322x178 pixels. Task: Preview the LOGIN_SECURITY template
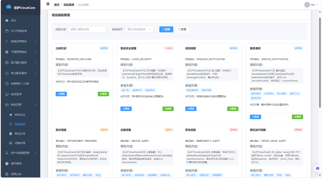tap(126, 108)
